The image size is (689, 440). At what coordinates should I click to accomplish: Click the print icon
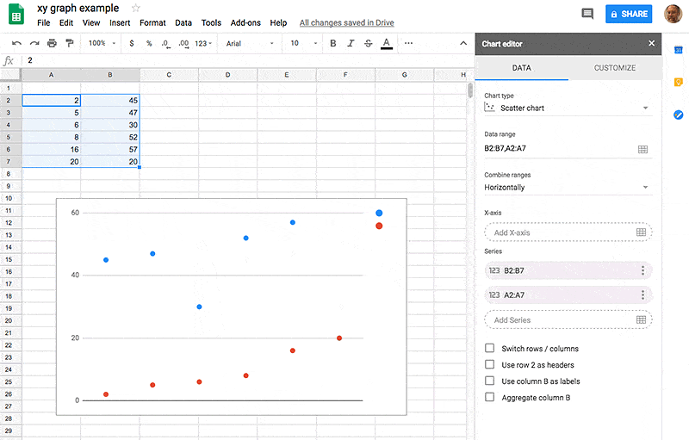pyautogui.click(x=52, y=43)
